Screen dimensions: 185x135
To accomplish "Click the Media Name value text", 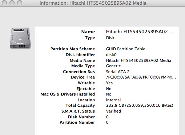I will coord(138,60).
